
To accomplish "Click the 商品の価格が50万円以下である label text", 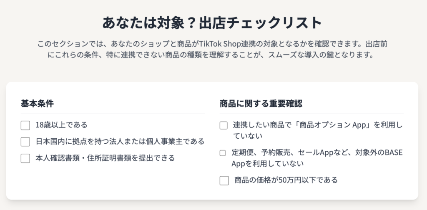I will point(286,180).
